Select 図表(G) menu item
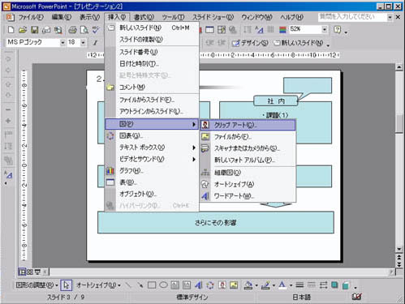The image size is (405, 304). (152, 135)
